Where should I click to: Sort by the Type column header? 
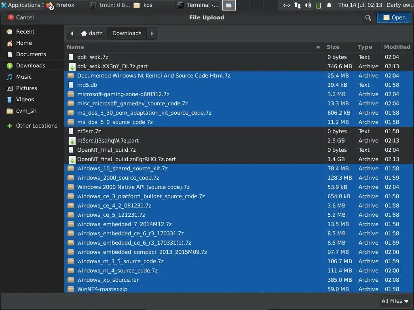click(368, 47)
